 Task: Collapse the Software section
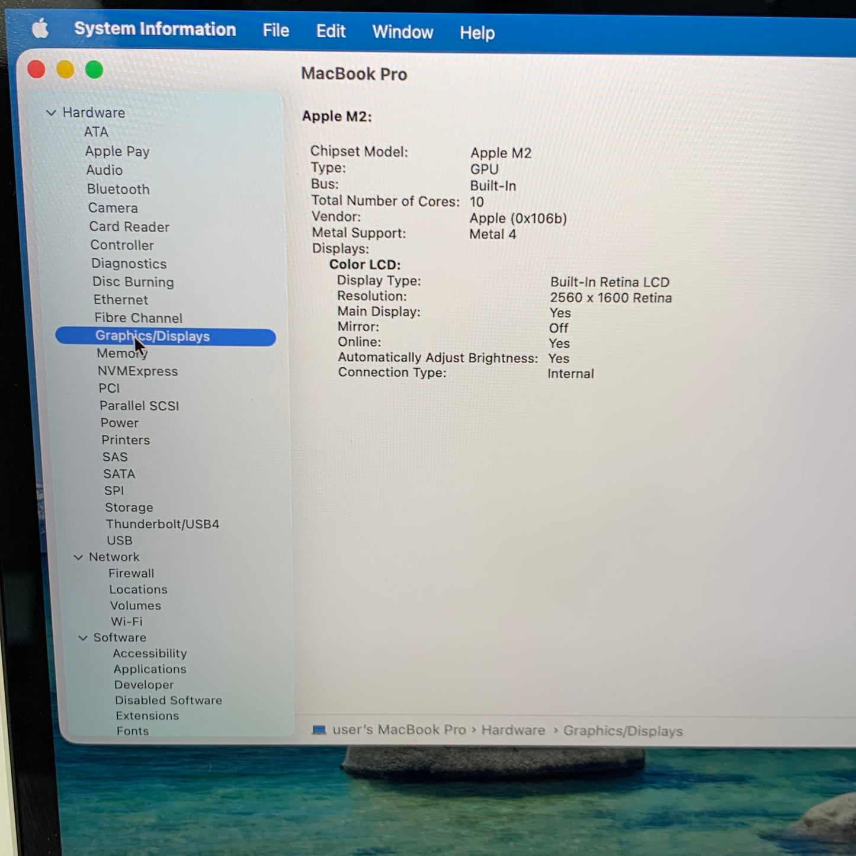pyautogui.click(x=83, y=637)
